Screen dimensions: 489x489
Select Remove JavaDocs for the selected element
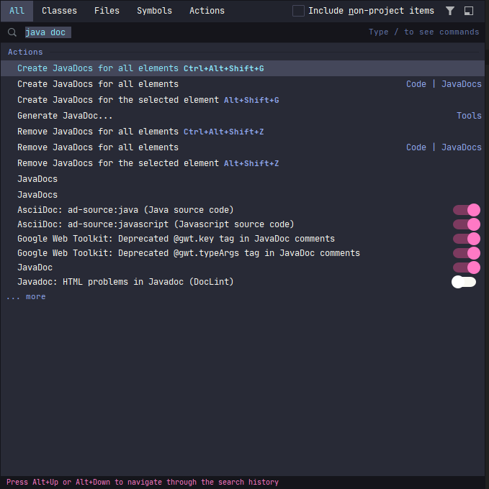coord(243,163)
